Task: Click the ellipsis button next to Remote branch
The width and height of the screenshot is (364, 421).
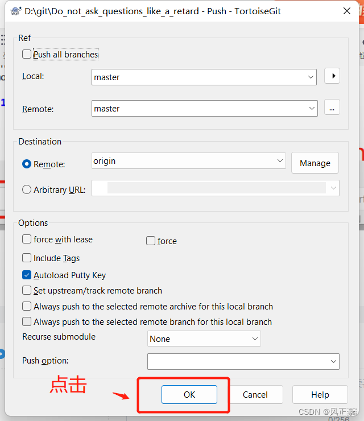Action: pos(332,108)
